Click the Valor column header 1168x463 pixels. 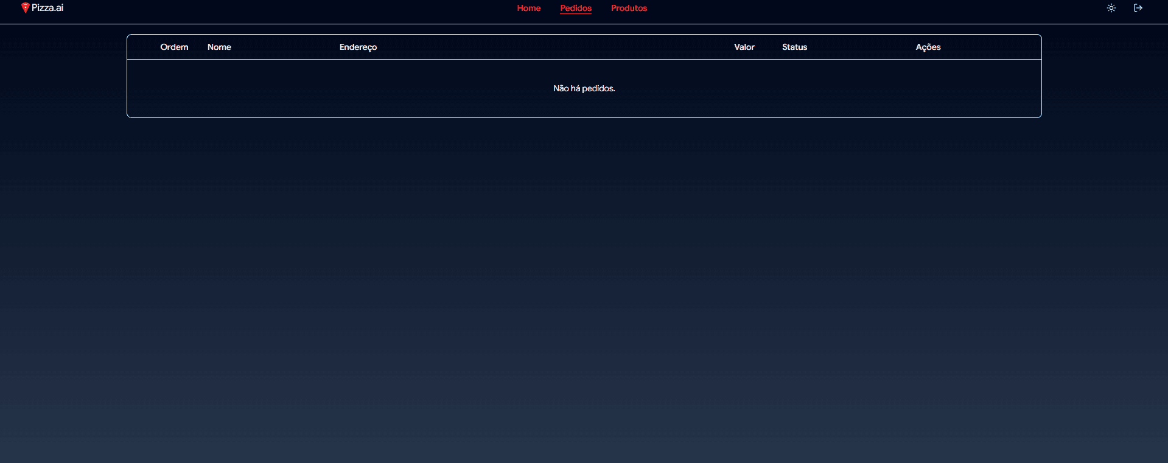[744, 47]
